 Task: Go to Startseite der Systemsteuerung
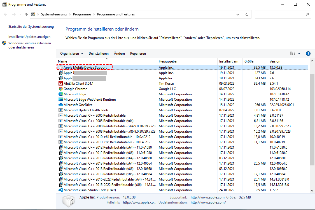[x=31, y=27]
